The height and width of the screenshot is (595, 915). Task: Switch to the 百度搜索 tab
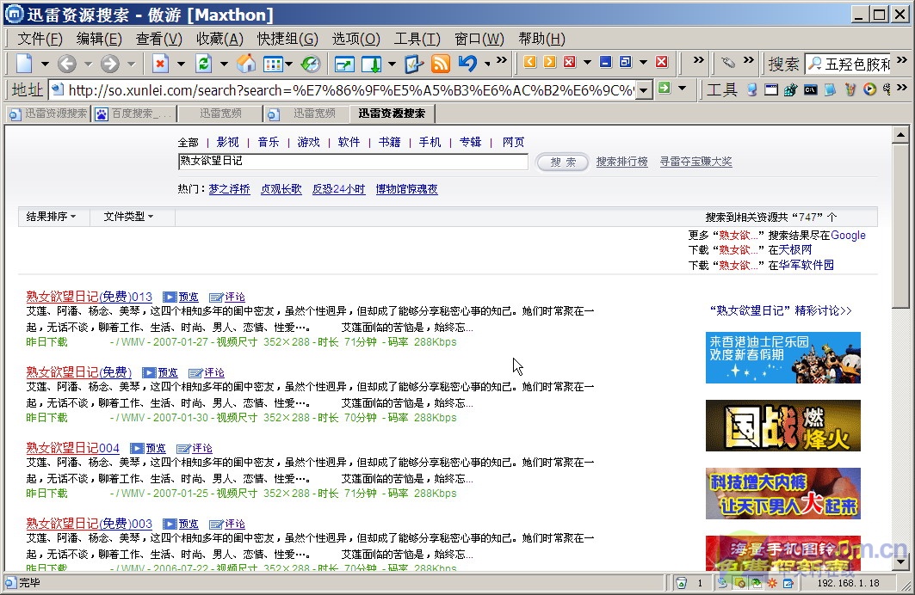pyautogui.click(x=133, y=113)
